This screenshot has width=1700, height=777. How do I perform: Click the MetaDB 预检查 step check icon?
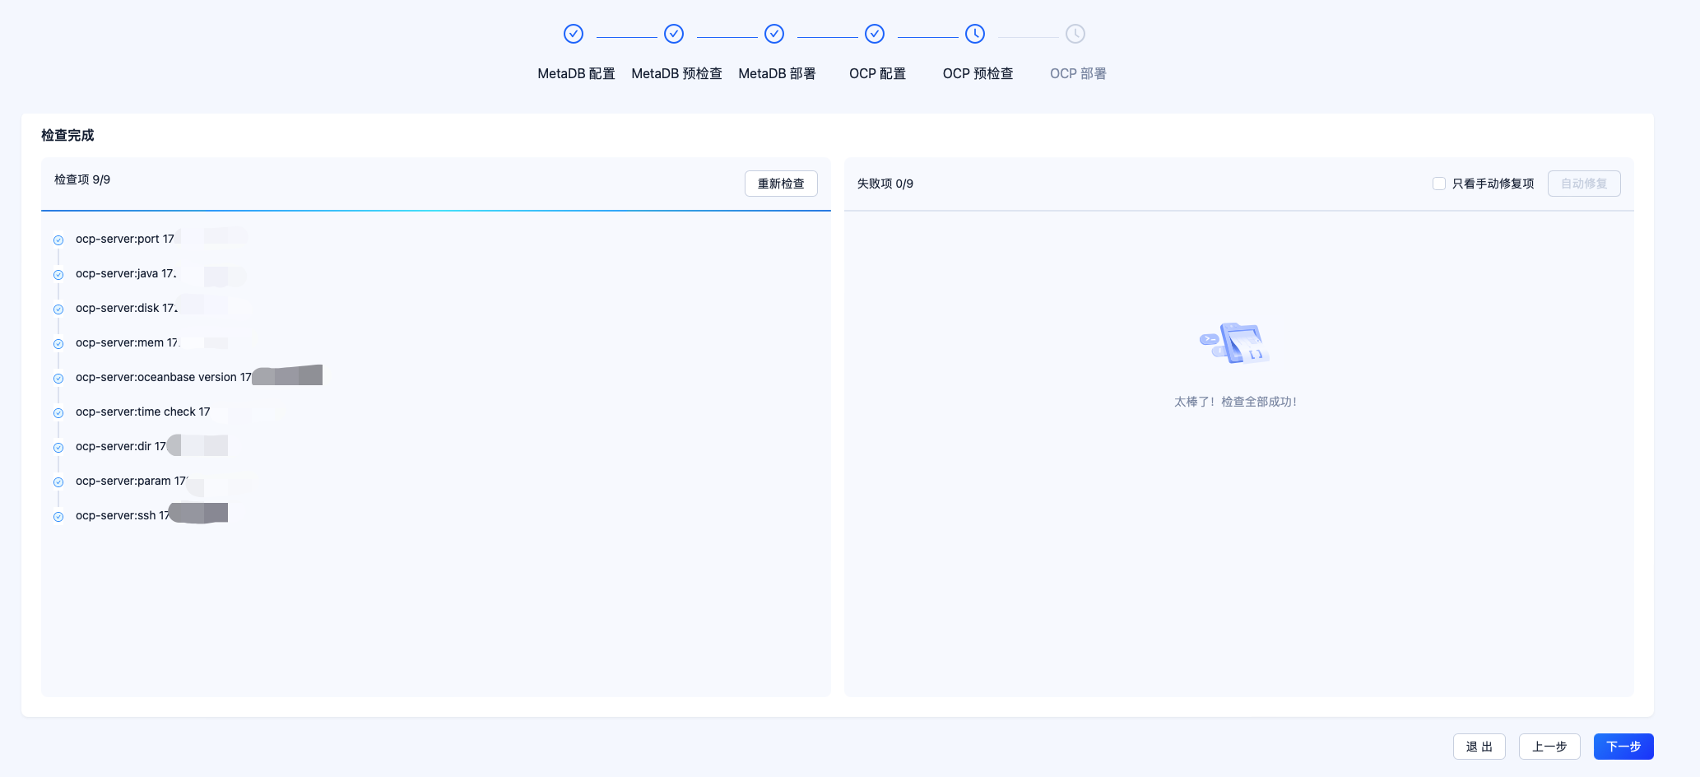674,34
